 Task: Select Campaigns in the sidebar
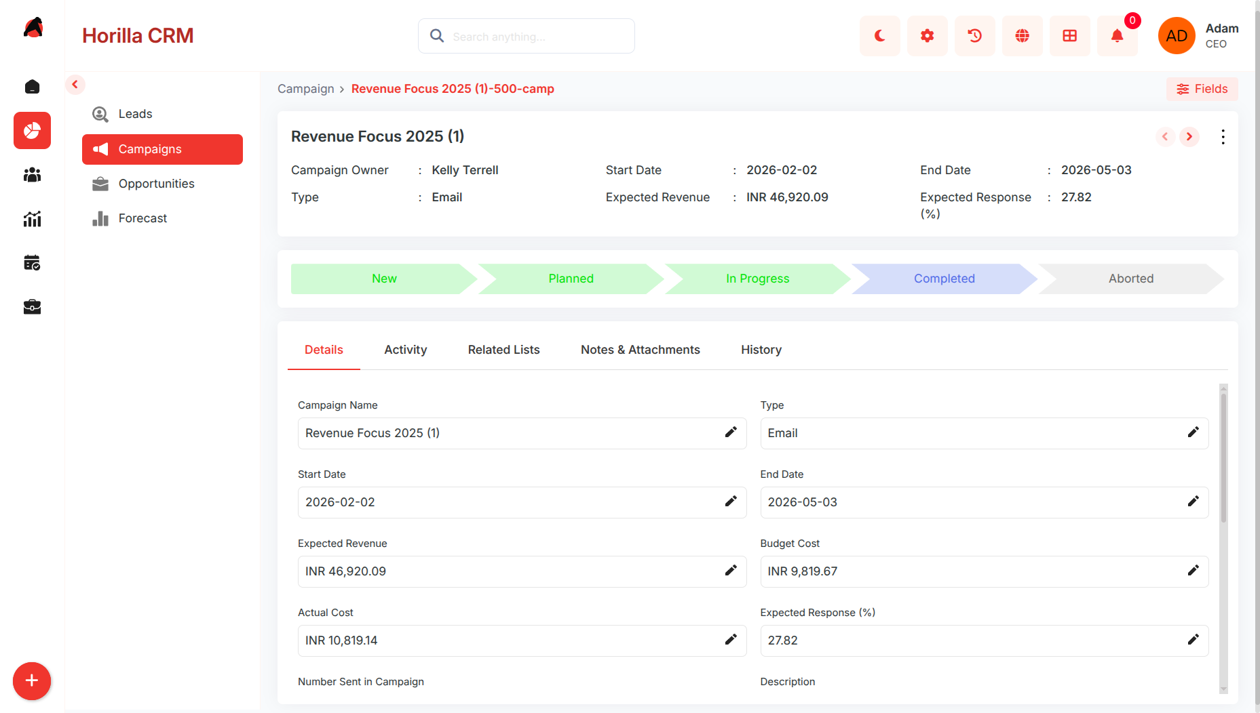pos(162,149)
